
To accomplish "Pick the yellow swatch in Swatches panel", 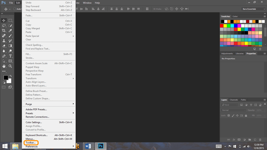I will (x=225, y=26).
